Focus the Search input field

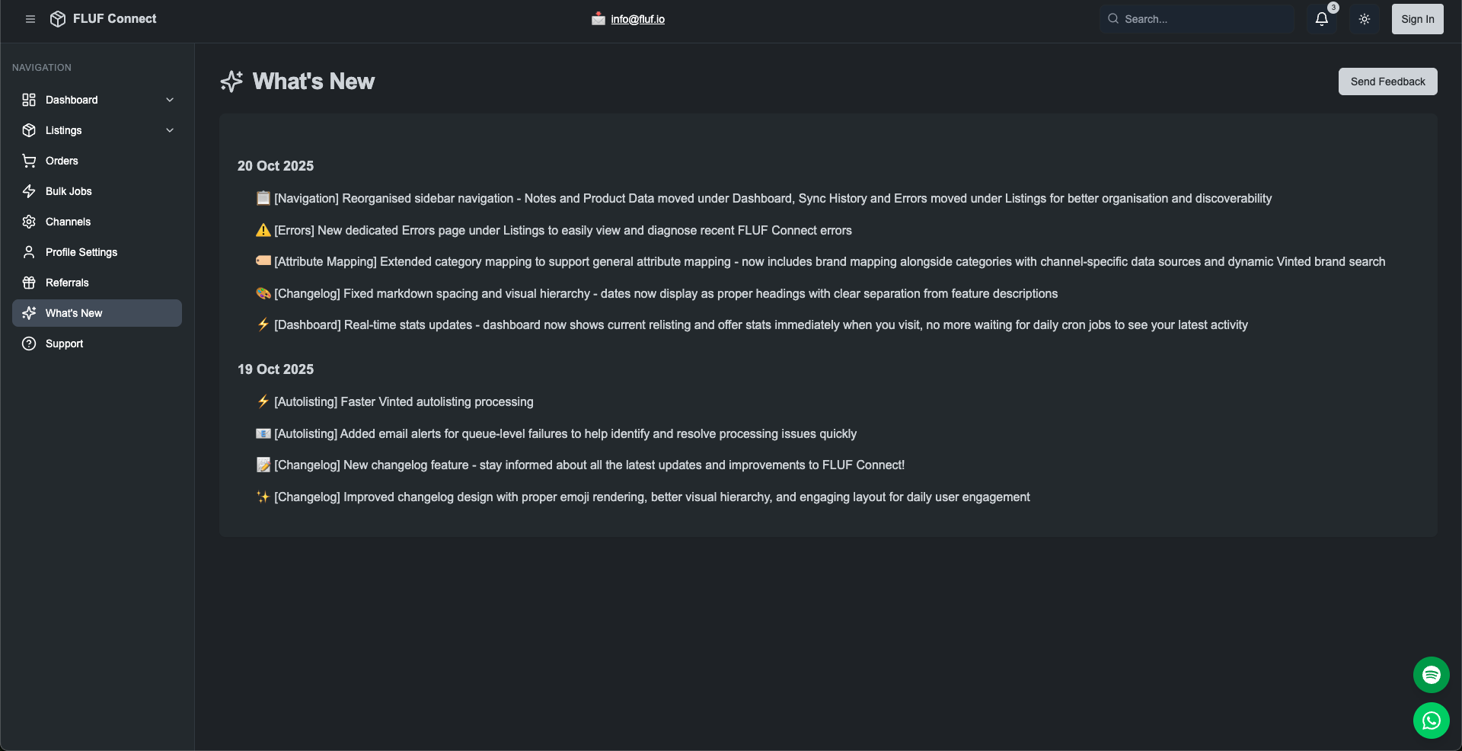point(1203,19)
